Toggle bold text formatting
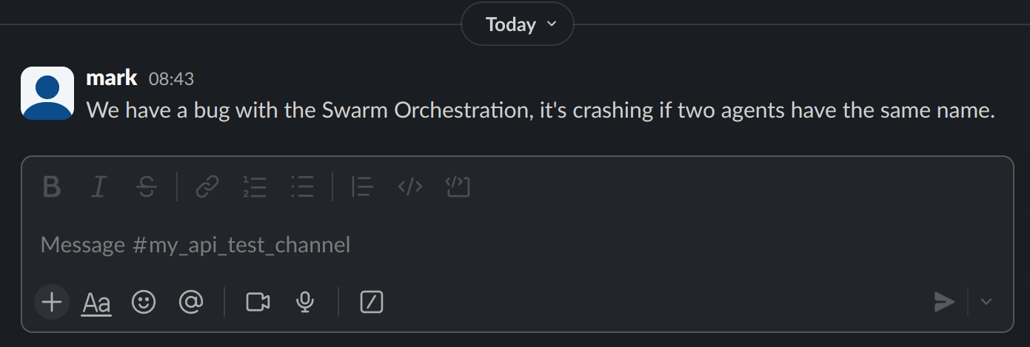Viewport: 1030px width, 347px height. tap(52, 187)
